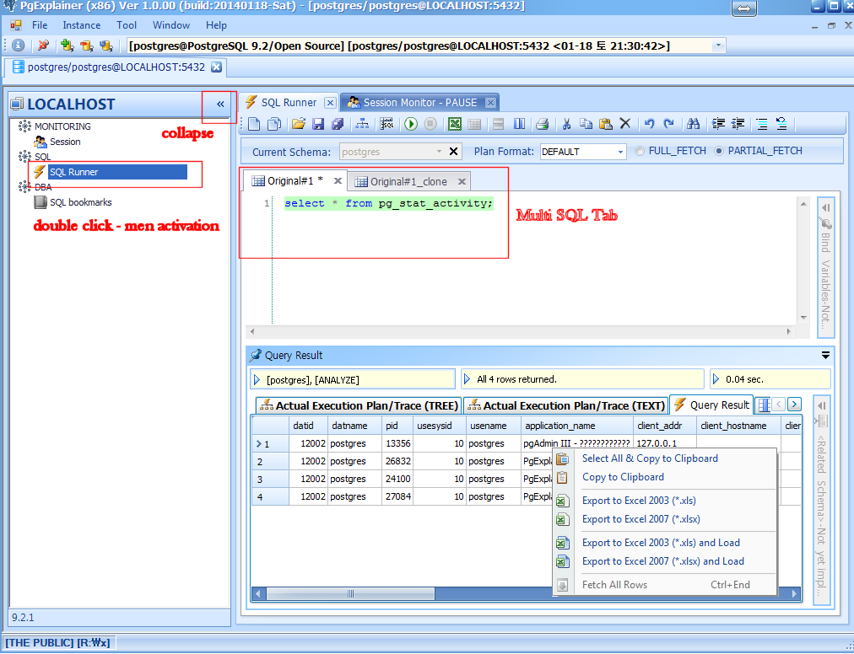Click the add instance green plus icon
Viewport: 854px width, 654px height.
pos(67,46)
